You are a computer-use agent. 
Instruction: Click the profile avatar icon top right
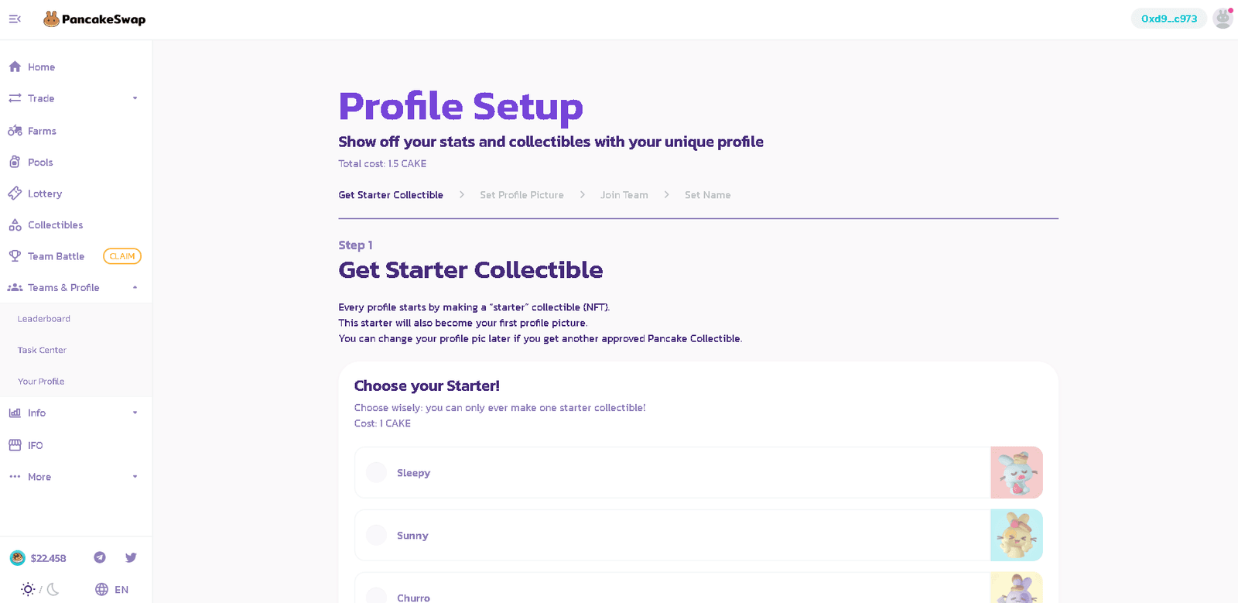[x=1223, y=19]
